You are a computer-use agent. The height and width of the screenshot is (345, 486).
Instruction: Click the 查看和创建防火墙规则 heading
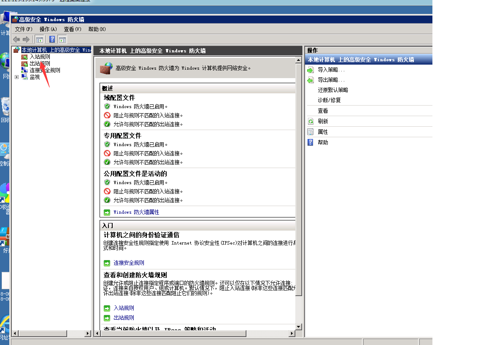point(135,275)
